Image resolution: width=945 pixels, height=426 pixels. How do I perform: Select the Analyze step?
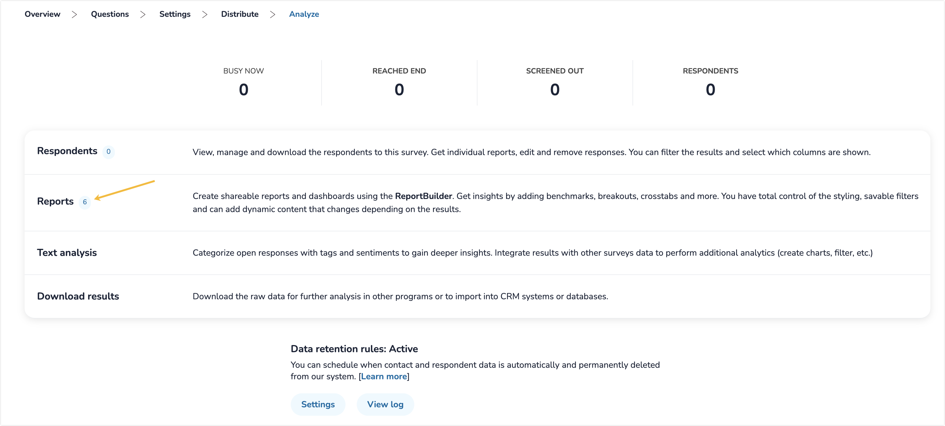tap(304, 14)
